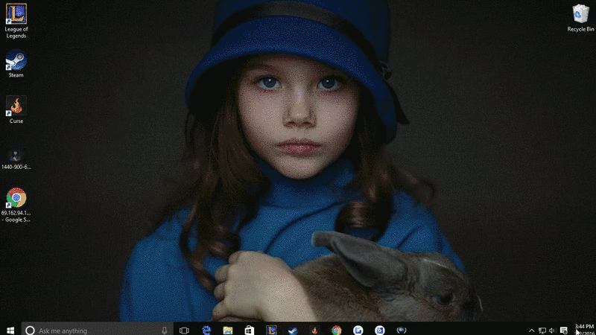Open the Windows Start menu

pyautogui.click(x=10, y=330)
